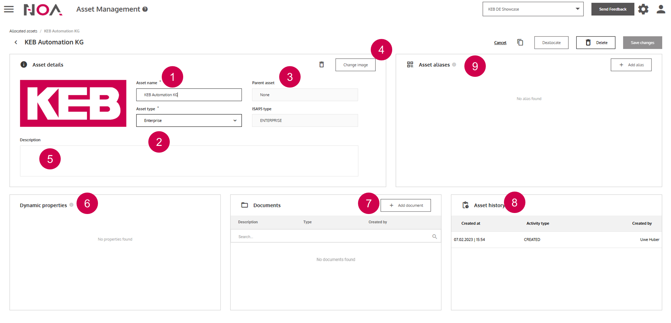Open the hamburger navigation menu

9,9
